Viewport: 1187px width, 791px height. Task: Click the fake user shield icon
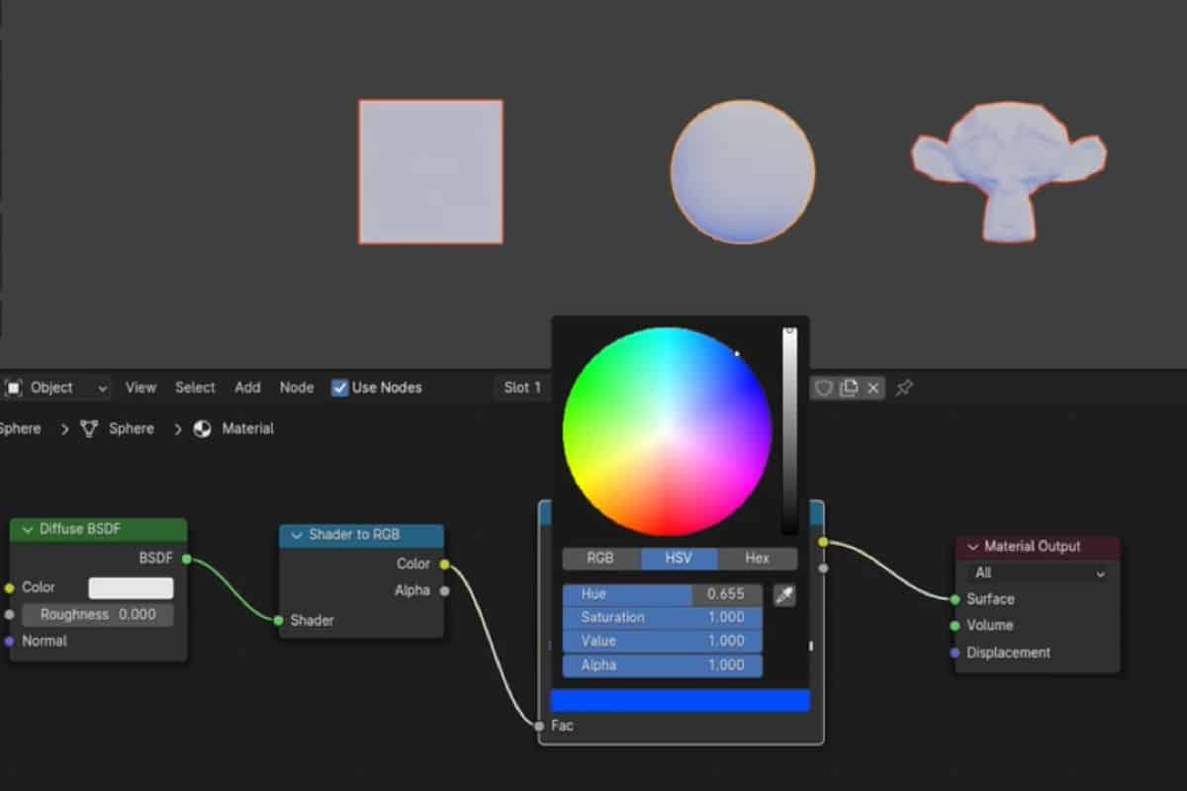(x=825, y=388)
